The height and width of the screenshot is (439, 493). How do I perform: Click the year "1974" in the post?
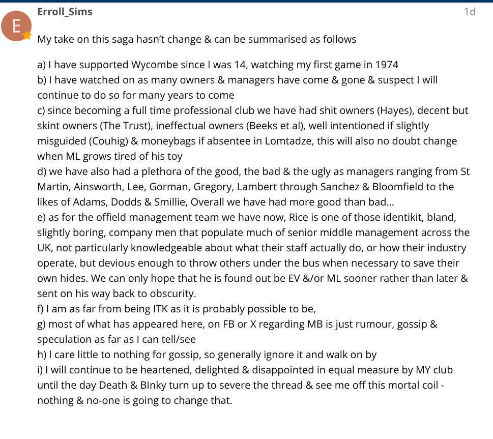click(387, 65)
